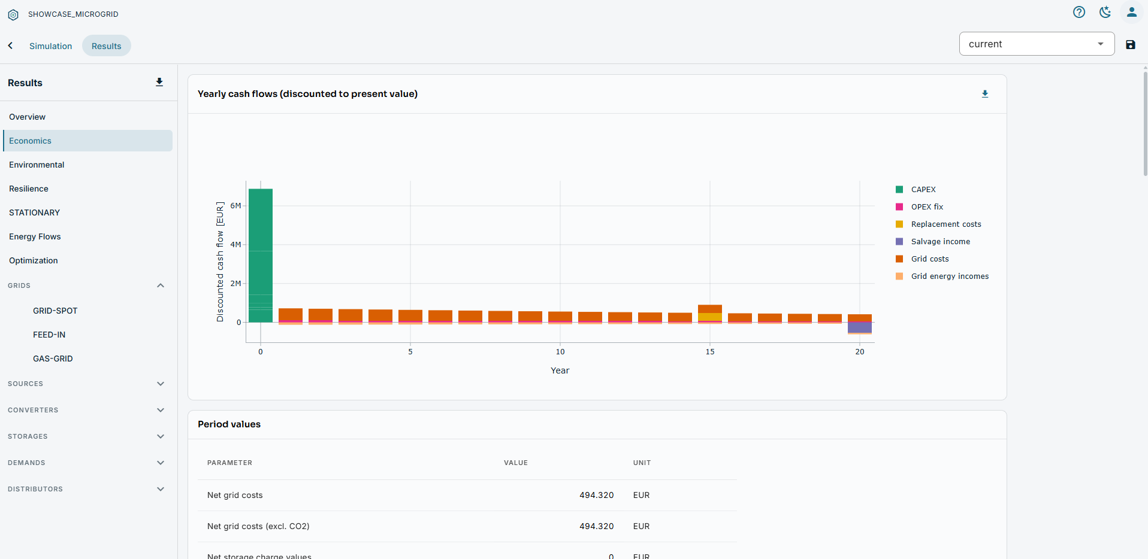Download results via the Results header icon
The width and height of the screenshot is (1148, 559).
click(159, 82)
